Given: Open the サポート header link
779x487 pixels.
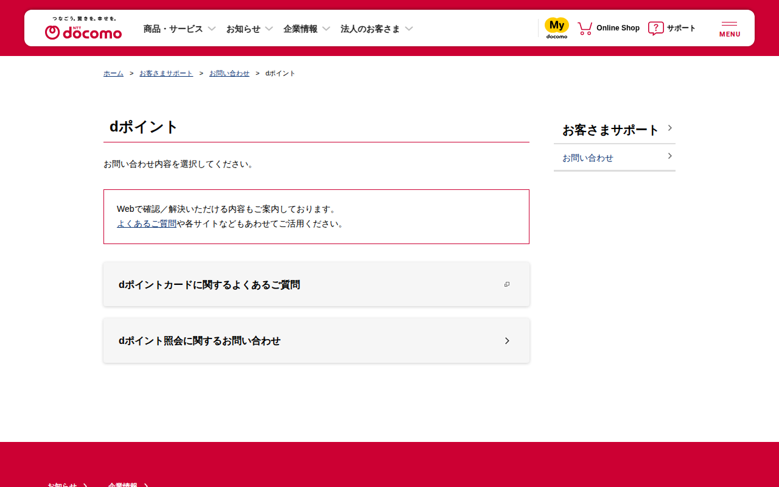Looking at the screenshot, I should 681,28.
